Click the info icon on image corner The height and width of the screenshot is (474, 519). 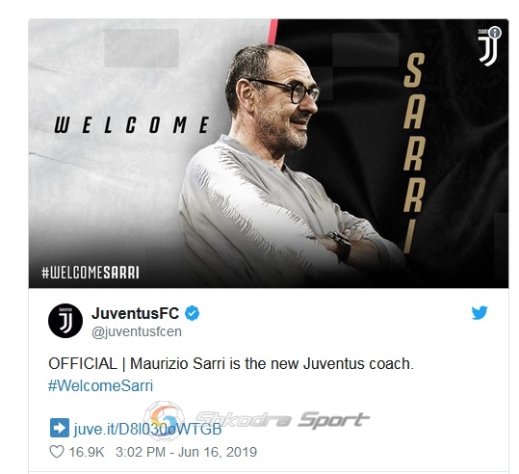tap(495, 33)
